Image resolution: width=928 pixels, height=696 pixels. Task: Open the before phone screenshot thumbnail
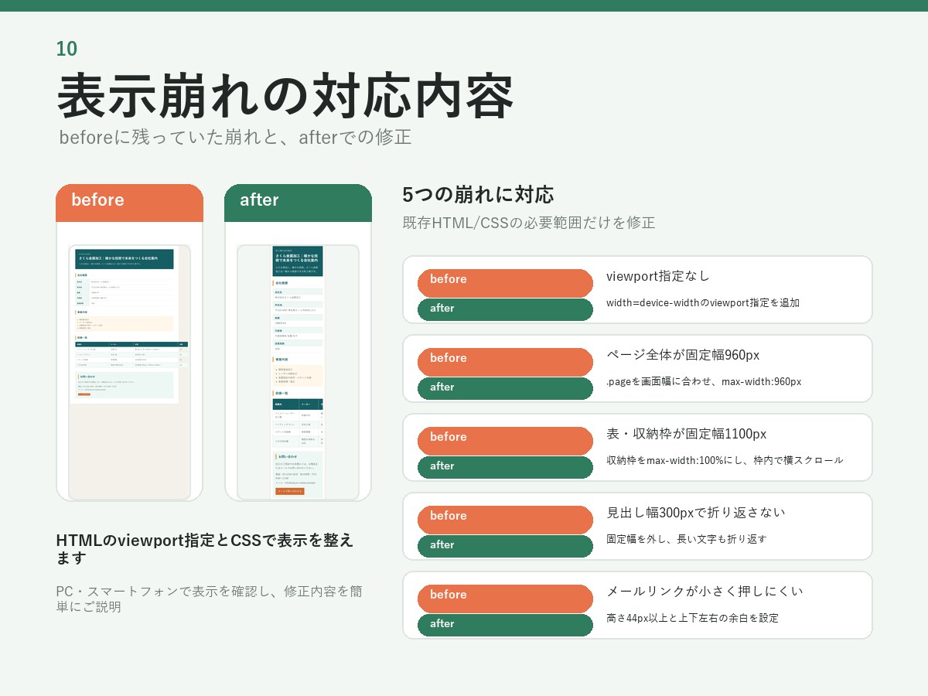click(x=129, y=372)
